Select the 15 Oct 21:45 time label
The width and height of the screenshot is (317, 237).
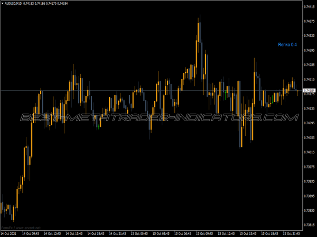pos(292,233)
